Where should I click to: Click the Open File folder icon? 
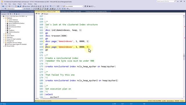16,6
